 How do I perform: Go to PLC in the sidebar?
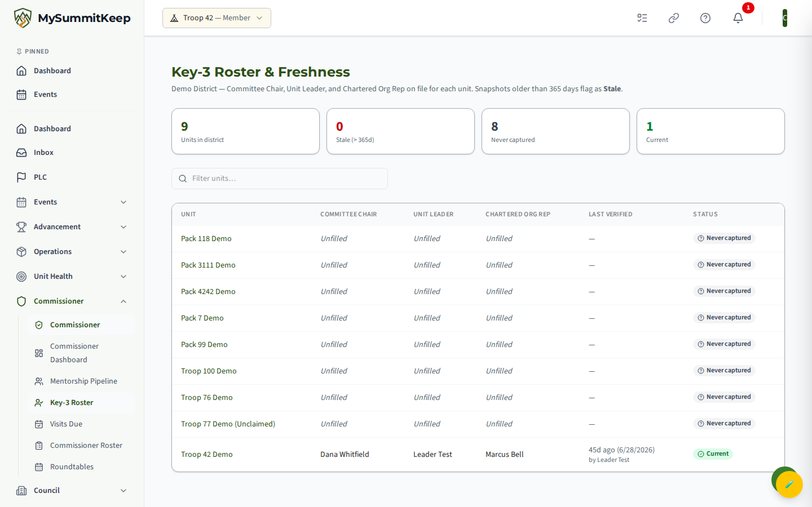coord(72,177)
